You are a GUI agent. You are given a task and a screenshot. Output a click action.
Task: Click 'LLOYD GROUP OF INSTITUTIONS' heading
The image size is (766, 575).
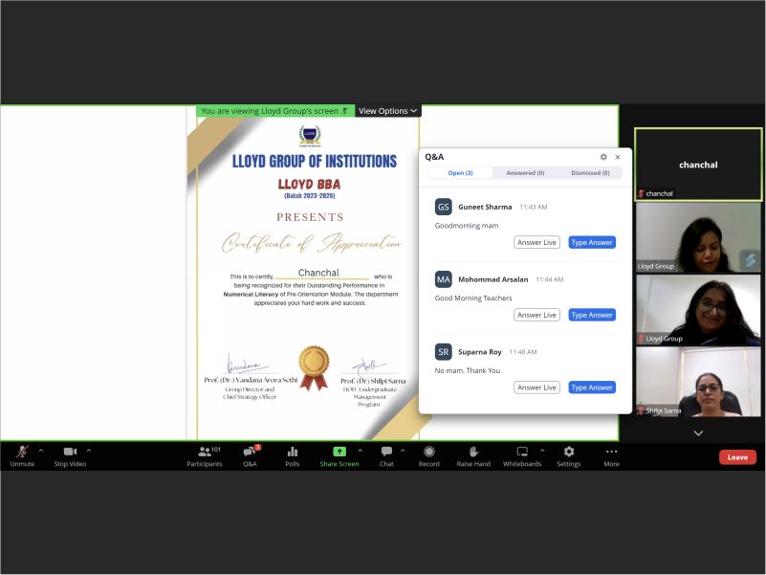click(314, 161)
